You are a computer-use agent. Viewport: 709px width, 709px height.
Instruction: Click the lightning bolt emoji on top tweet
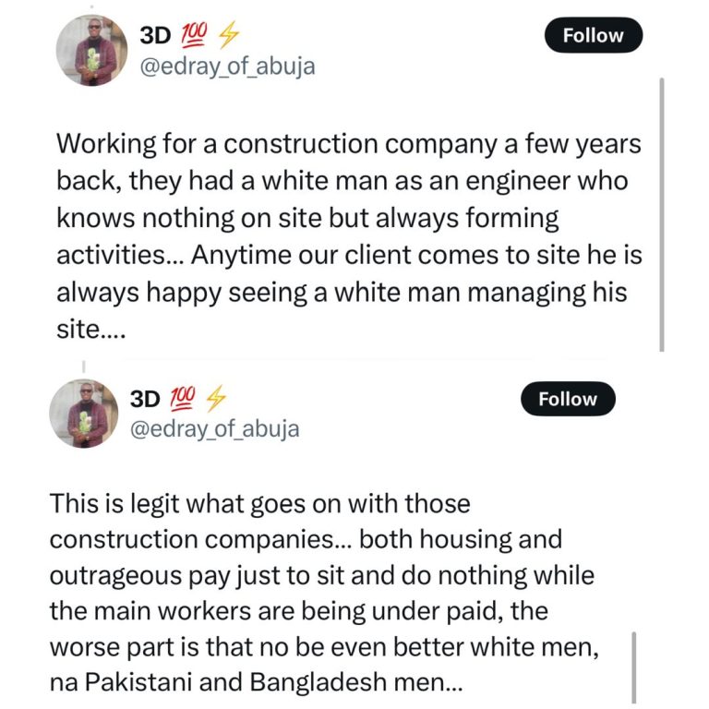(227, 36)
